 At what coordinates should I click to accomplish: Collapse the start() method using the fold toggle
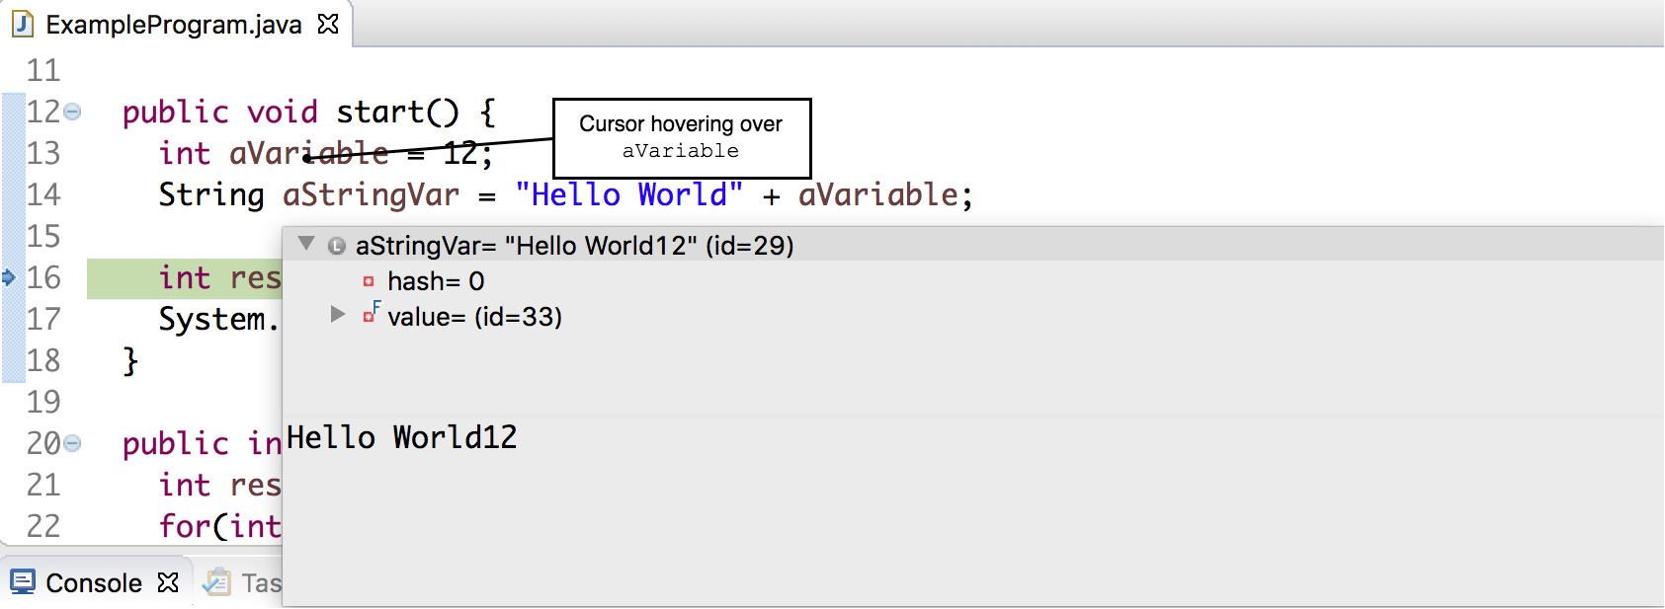point(72,113)
